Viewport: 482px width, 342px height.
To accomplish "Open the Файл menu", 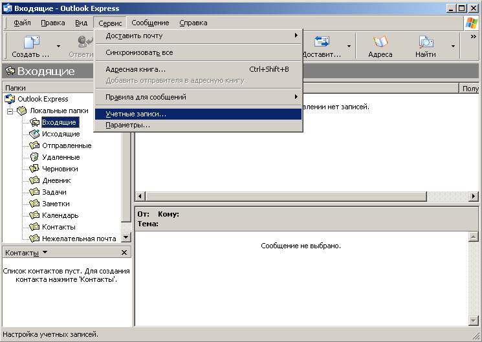I will coord(22,23).
